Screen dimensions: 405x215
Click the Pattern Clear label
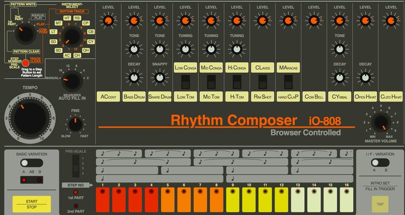click(26, 52)
